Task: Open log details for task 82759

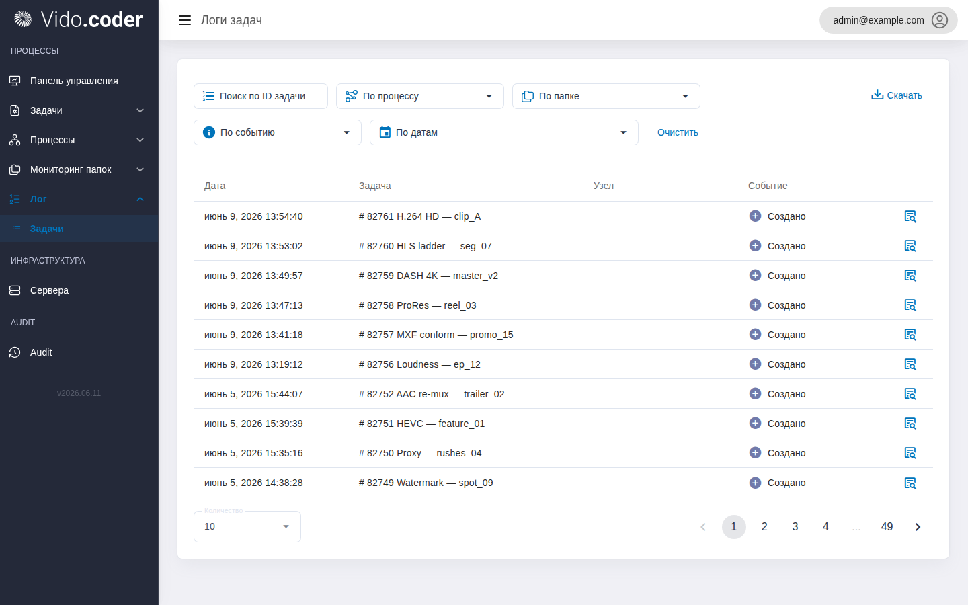Action: coord(910,276)
